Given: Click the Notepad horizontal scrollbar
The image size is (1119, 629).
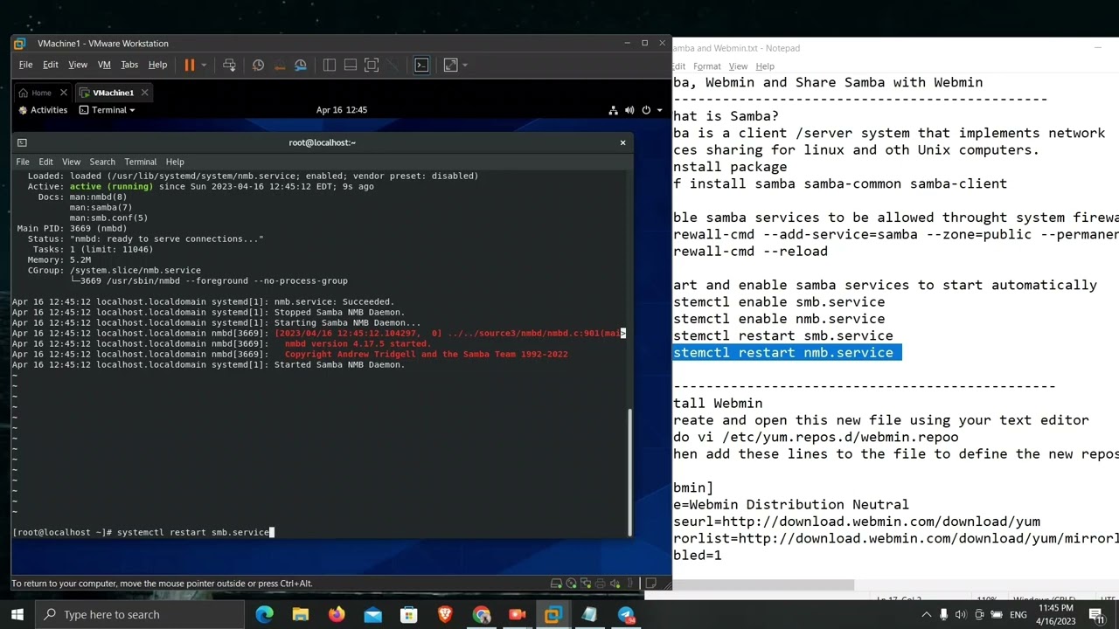Looking at the screenshot, I should [x=763, y=584].
